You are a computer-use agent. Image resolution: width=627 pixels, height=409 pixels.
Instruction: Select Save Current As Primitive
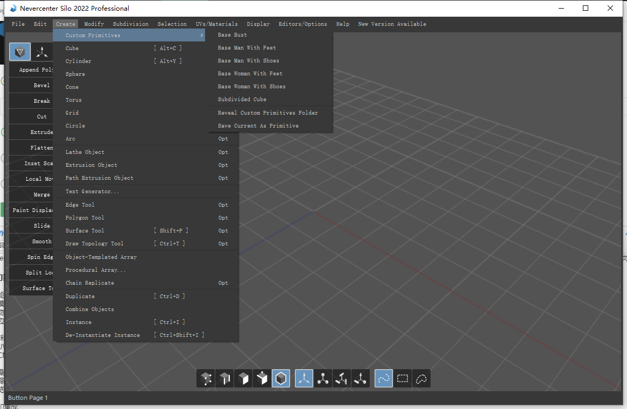pyautogui.click(x=268, y=125)
